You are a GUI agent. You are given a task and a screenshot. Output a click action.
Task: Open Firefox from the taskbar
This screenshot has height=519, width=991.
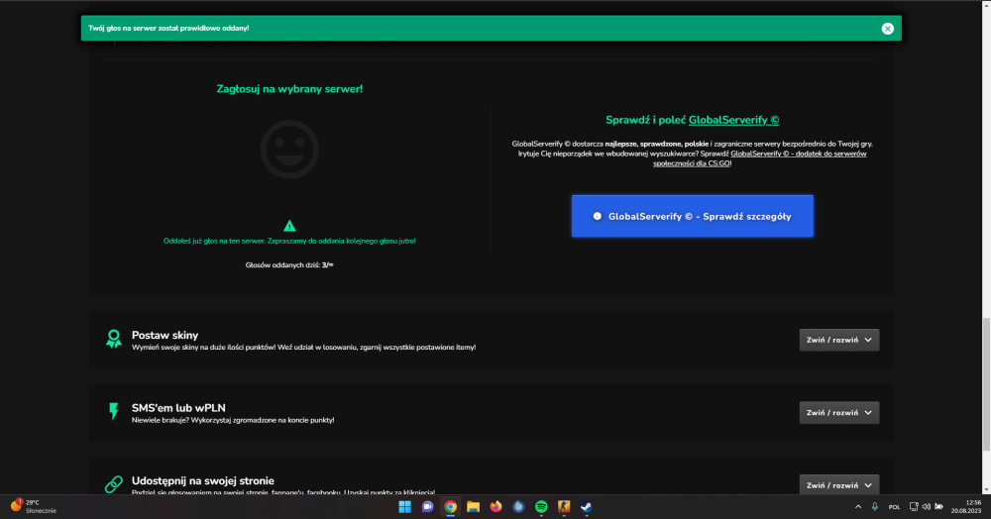495,506
